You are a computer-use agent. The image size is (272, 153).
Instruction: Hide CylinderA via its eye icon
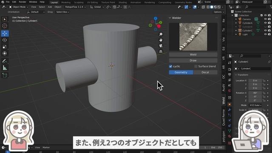[265, 23]
